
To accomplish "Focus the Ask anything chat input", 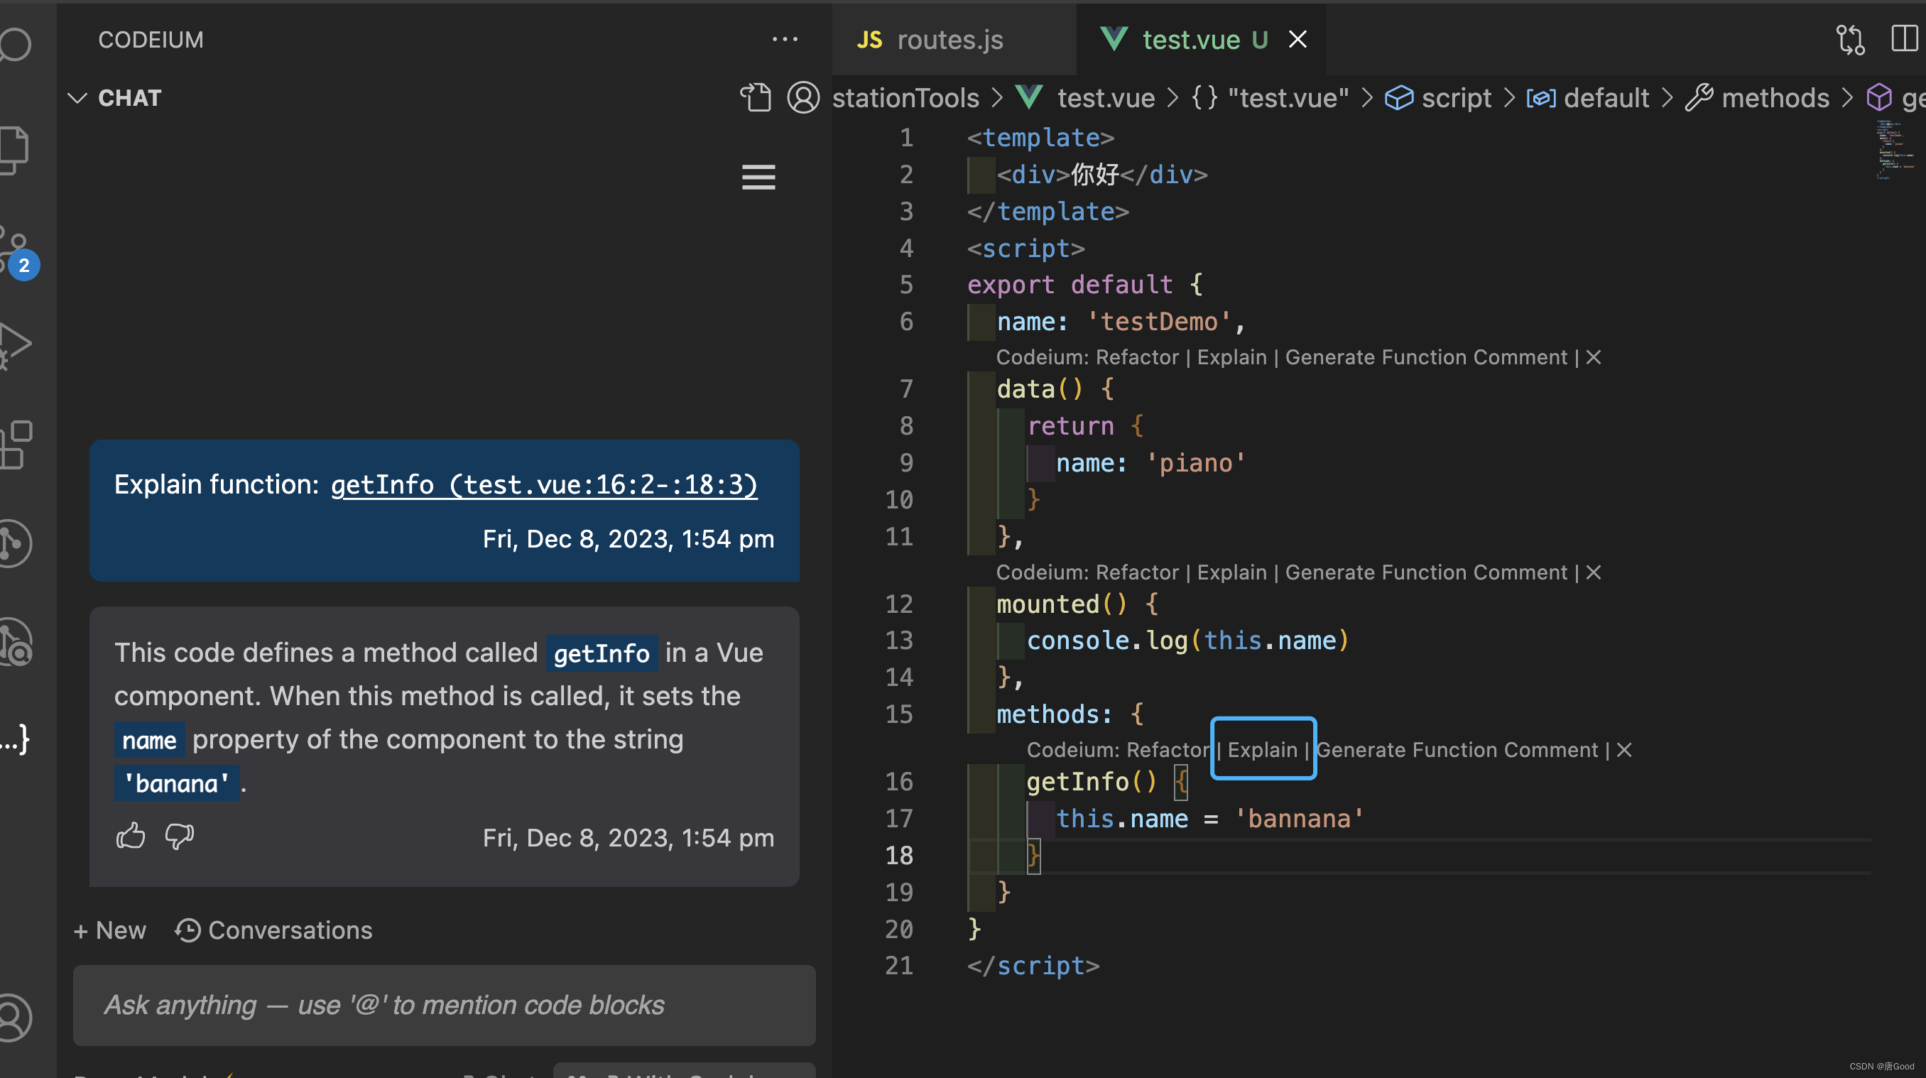I will coord(444,1005).
